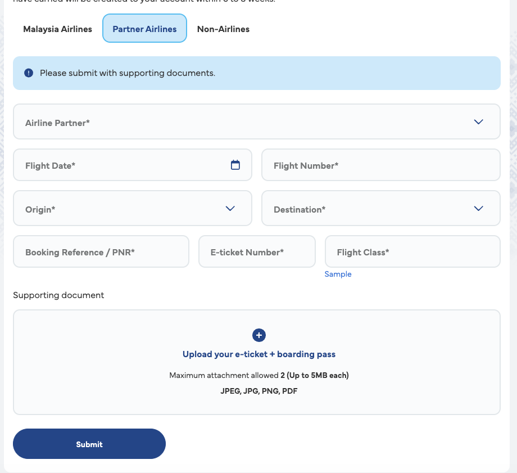This screenshot has height=473, width=517.
Task: Click the chevron arrow in Destination field
Action: point(478,208)
